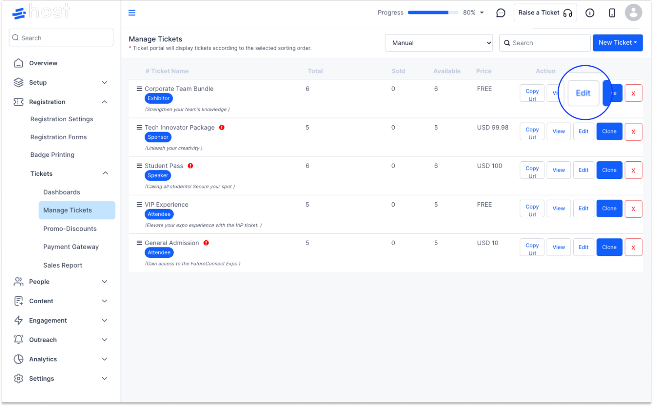
Task: Click warning icon next to General Admission
Action: coord(206,243)
